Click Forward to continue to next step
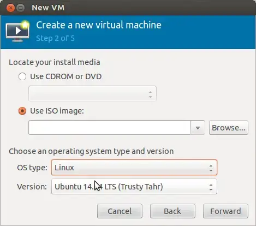Image resolution: width=256 pixels, height=226 pixels. [225, 211]
